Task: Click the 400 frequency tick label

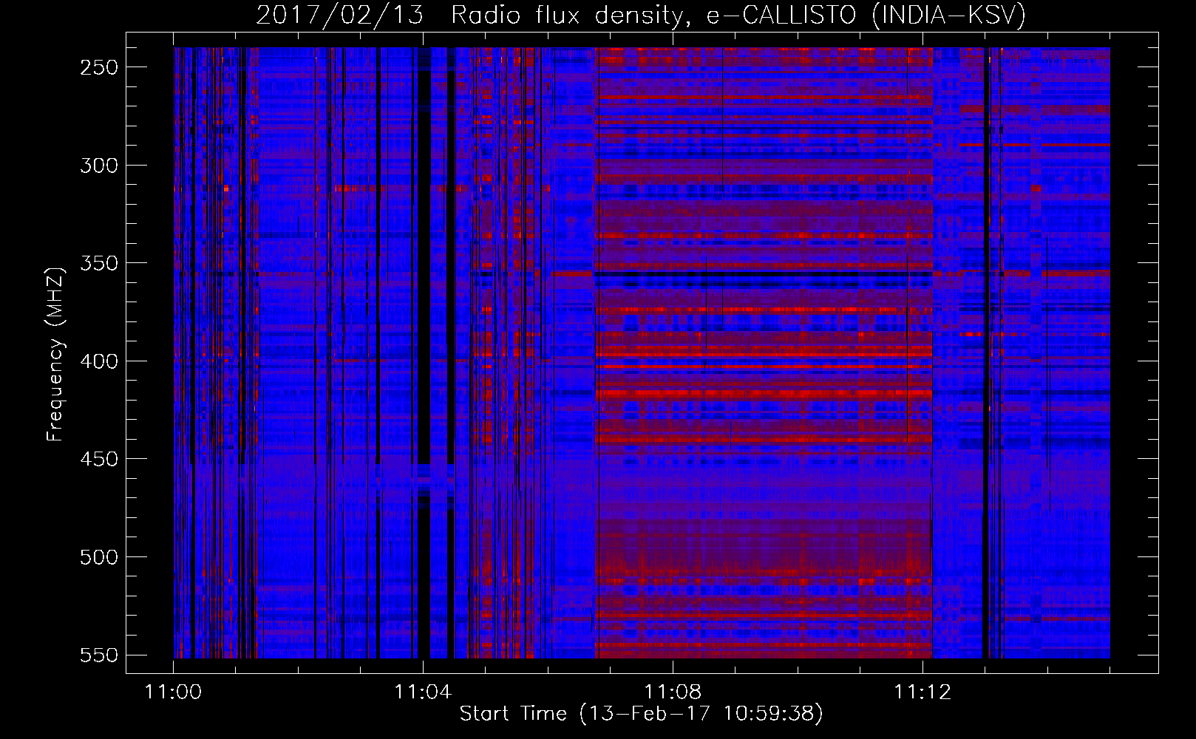Action: 99,361
